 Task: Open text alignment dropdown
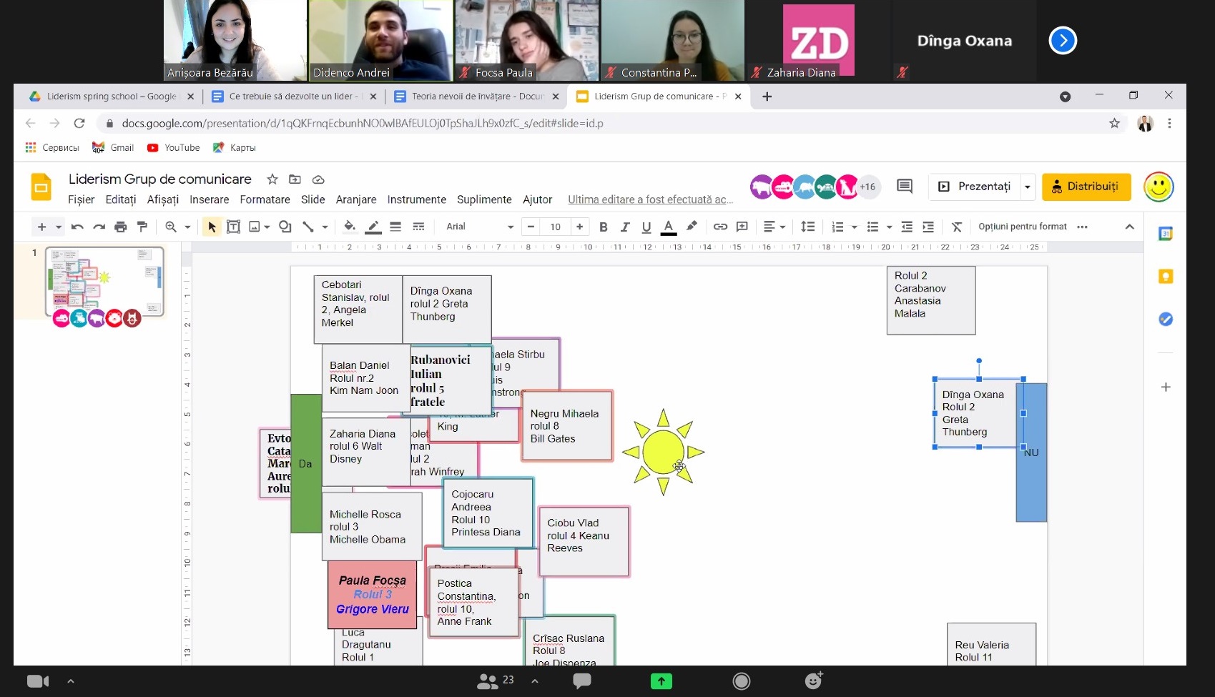(x=774, y=227)
